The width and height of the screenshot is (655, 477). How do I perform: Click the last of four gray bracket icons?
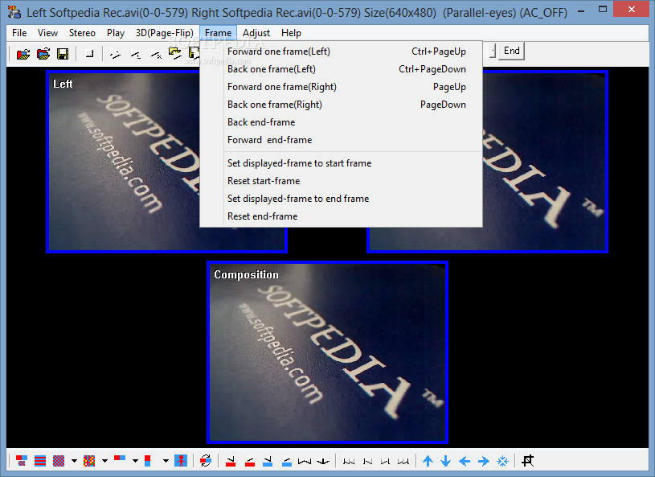[x=403, y=461]
